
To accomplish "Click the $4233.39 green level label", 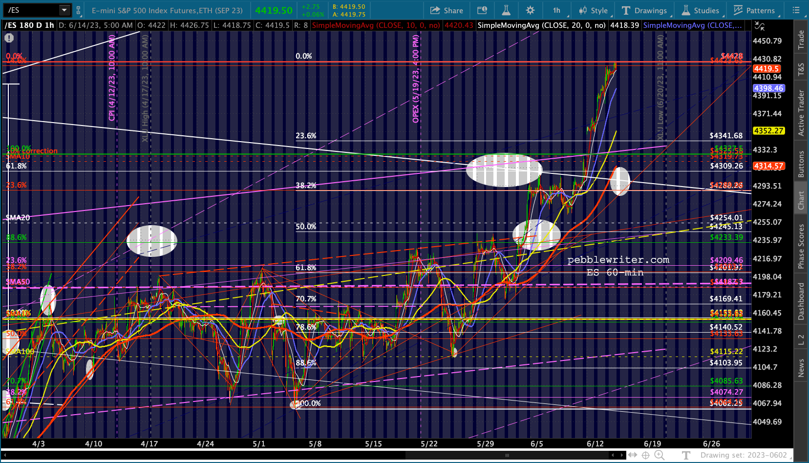I will (x=726, y=237).
